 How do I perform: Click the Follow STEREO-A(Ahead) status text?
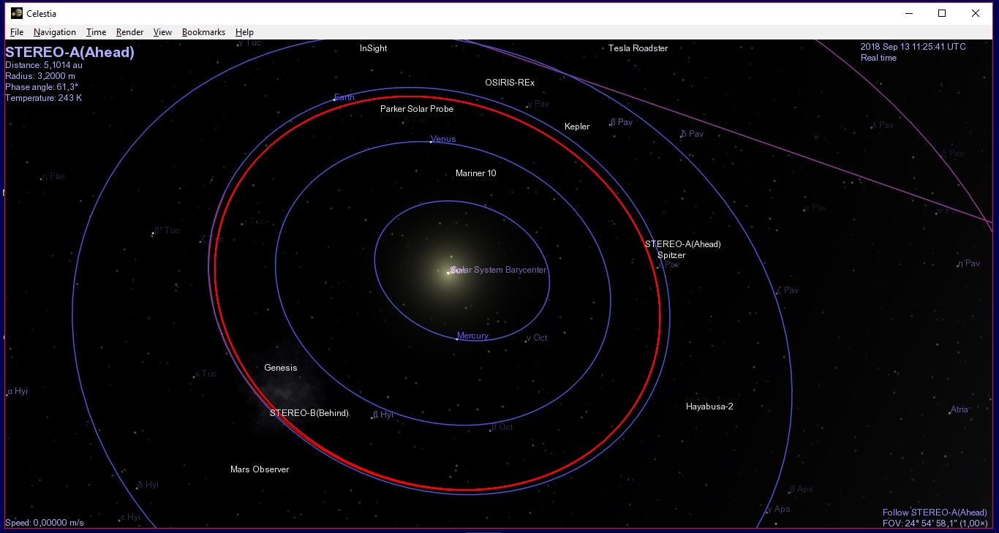tap(935, 513)
